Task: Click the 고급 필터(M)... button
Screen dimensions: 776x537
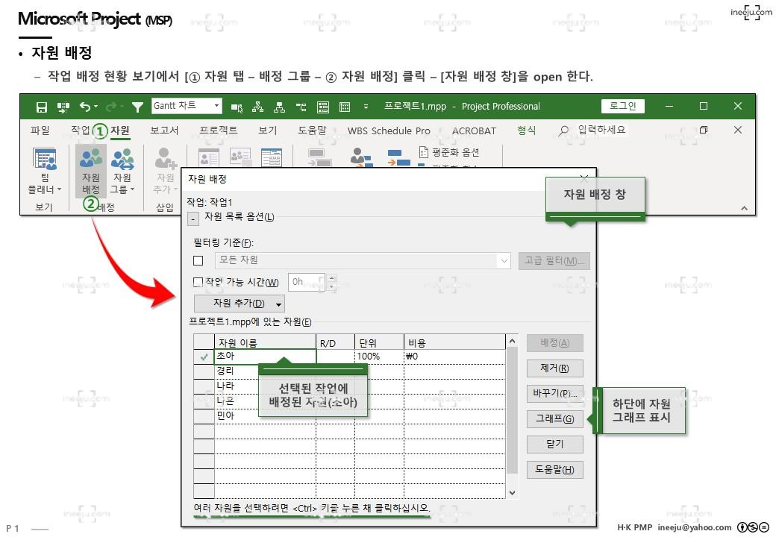Action: [554, 260]
